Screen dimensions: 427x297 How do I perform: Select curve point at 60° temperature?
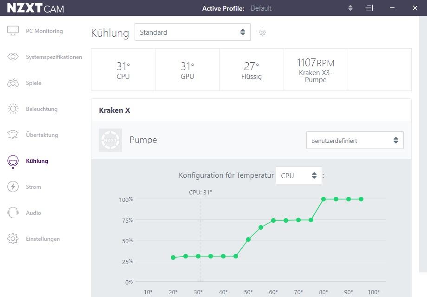coord(273,220)
